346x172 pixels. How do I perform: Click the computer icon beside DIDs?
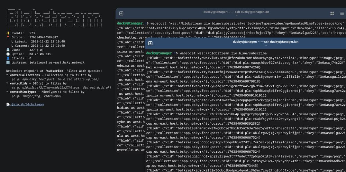[8, 50]
